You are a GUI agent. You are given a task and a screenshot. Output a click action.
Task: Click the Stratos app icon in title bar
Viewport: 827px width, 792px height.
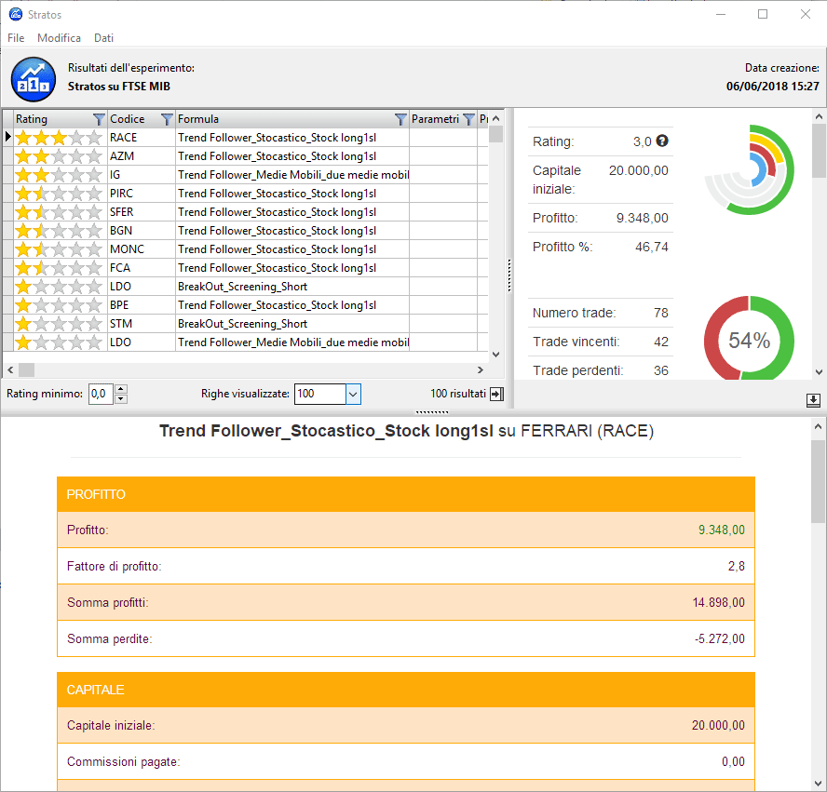(16, 14)
